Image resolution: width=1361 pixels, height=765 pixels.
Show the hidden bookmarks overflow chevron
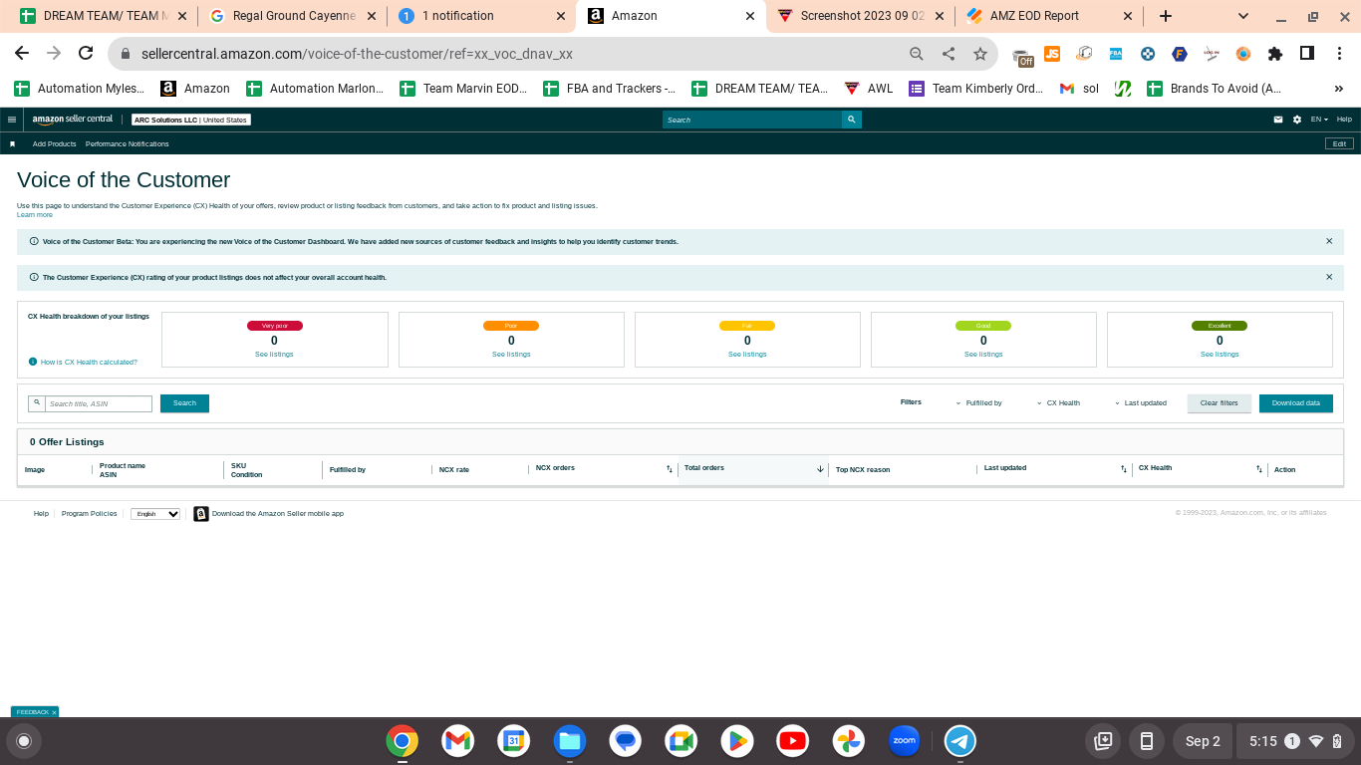point(1338,89)
